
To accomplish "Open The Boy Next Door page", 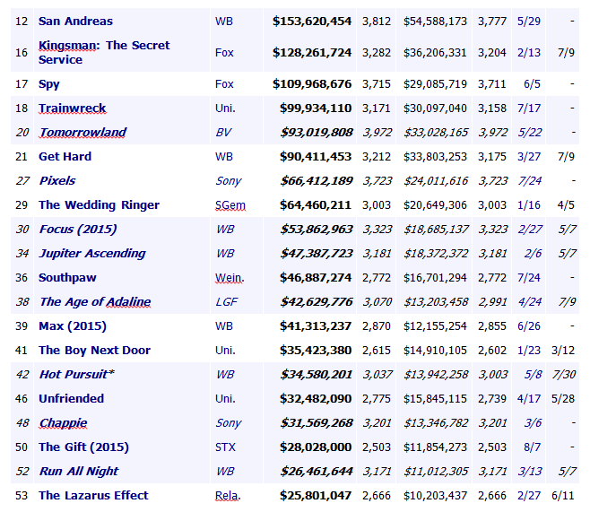I will pyautogui.click(x=94, y=351).
